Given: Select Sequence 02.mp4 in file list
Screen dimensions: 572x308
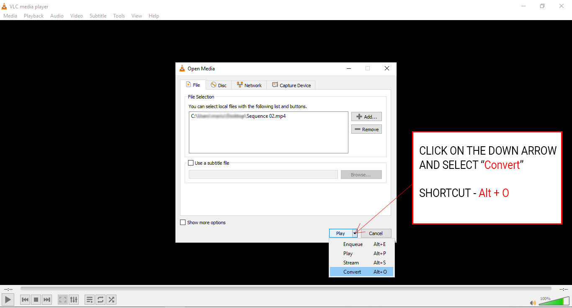Looking at the screenshot, I should pyautogui.click(x=239, y=116).
